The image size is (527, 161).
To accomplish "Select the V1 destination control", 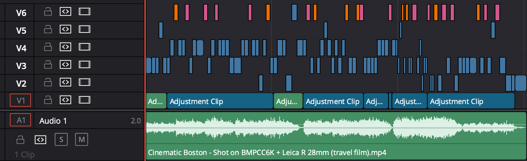I will [x=20, y=100].
